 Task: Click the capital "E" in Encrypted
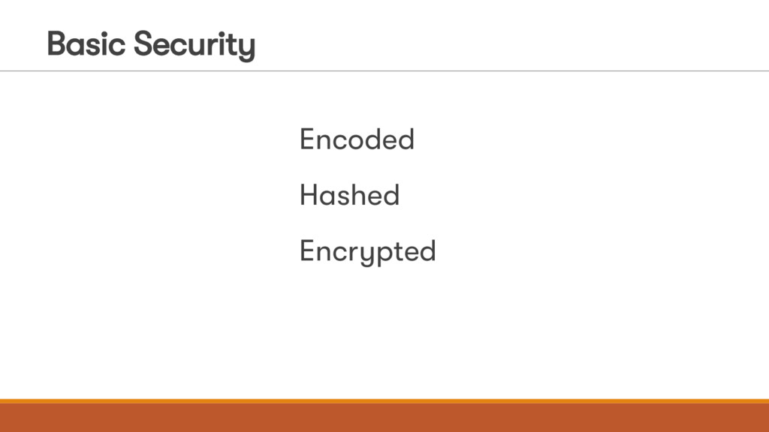point(307,251)
